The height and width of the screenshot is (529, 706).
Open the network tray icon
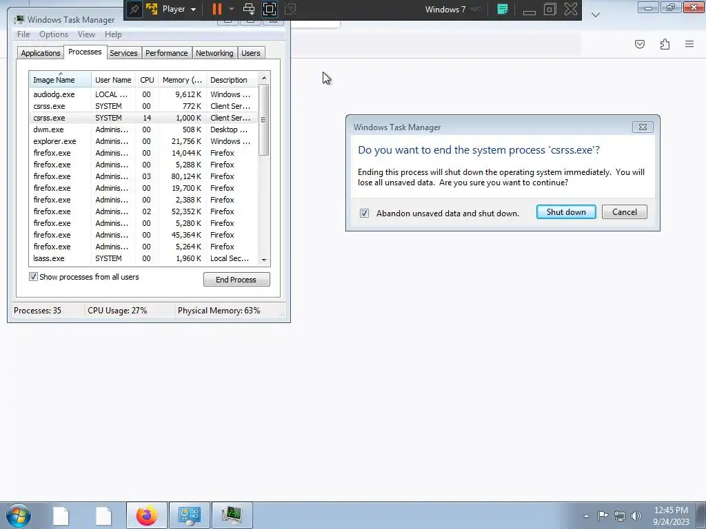[x=620, y=516]
